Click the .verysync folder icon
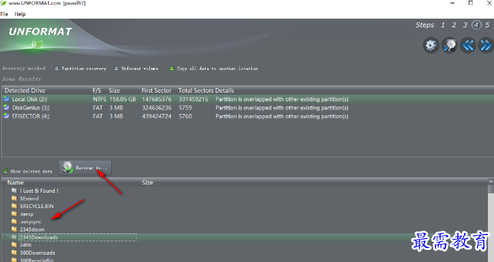Viewport: 494px width, 262px height. click(14, 221)
